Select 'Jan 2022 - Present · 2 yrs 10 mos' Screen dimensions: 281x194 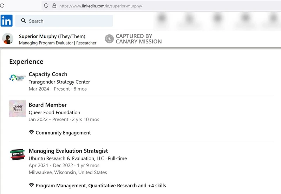pos(64,119)
